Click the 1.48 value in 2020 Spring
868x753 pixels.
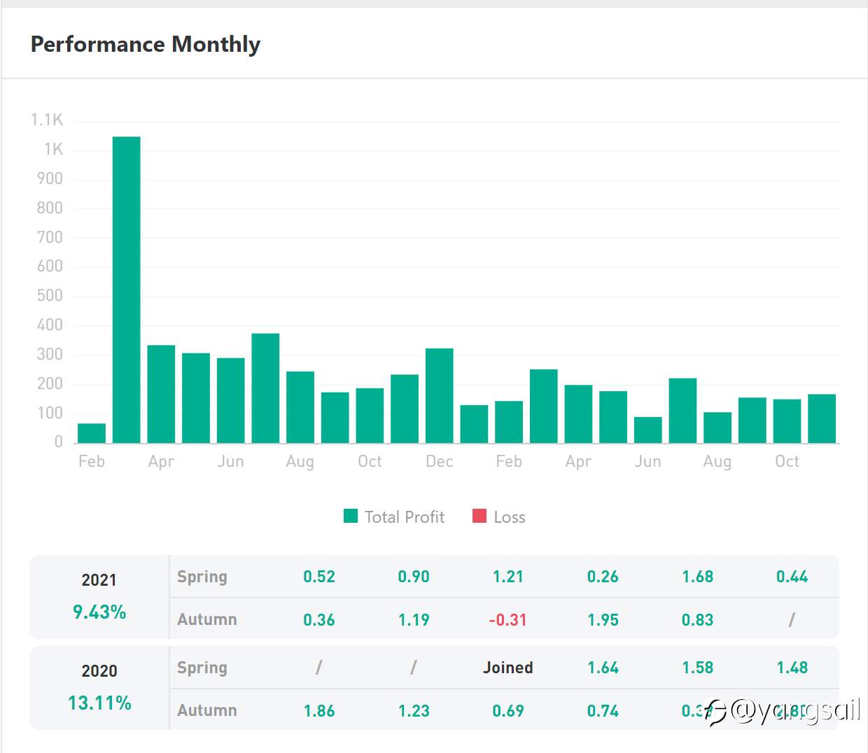pos(792,668)
